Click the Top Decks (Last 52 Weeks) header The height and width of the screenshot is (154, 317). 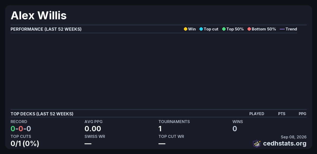coord(42,114)
